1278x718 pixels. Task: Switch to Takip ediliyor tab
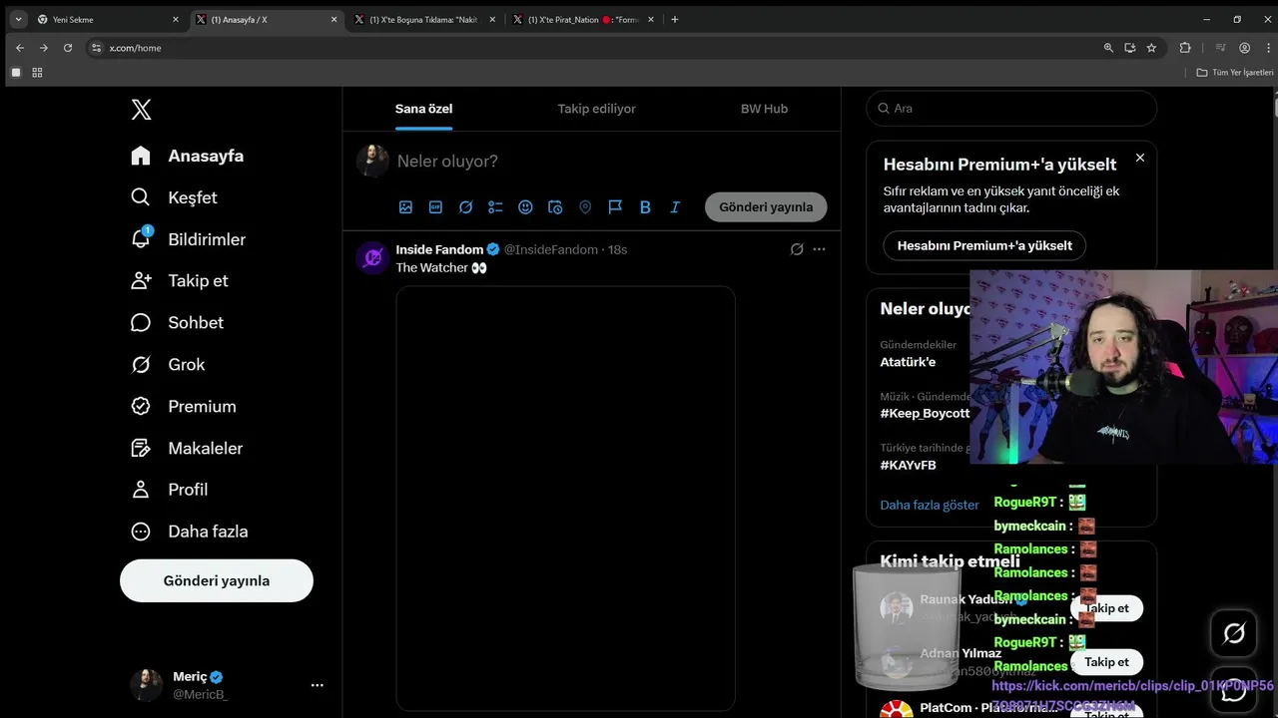[x=596, y=109]
